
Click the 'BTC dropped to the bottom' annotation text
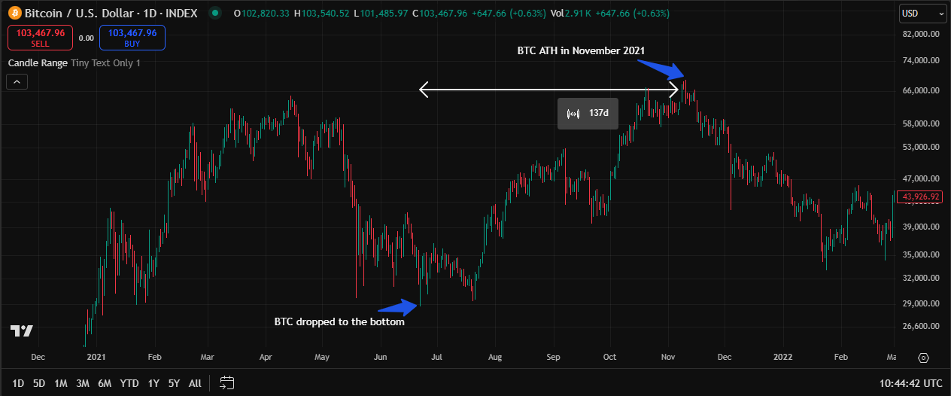(339, 321)
